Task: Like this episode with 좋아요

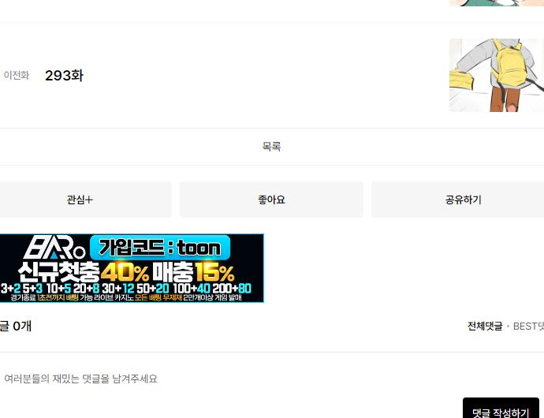Action: click(271, 200)
